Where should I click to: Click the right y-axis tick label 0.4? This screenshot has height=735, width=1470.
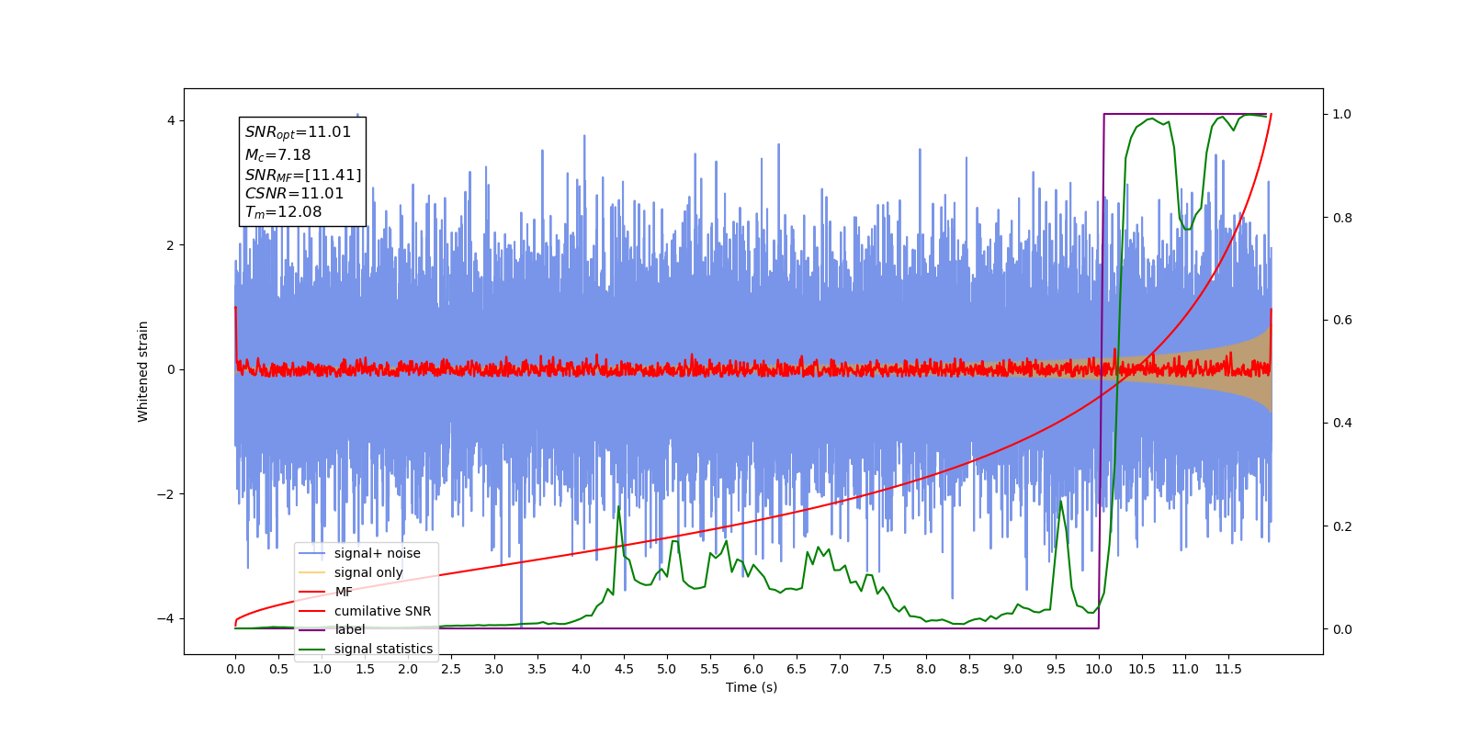[x=1342, y=424]
